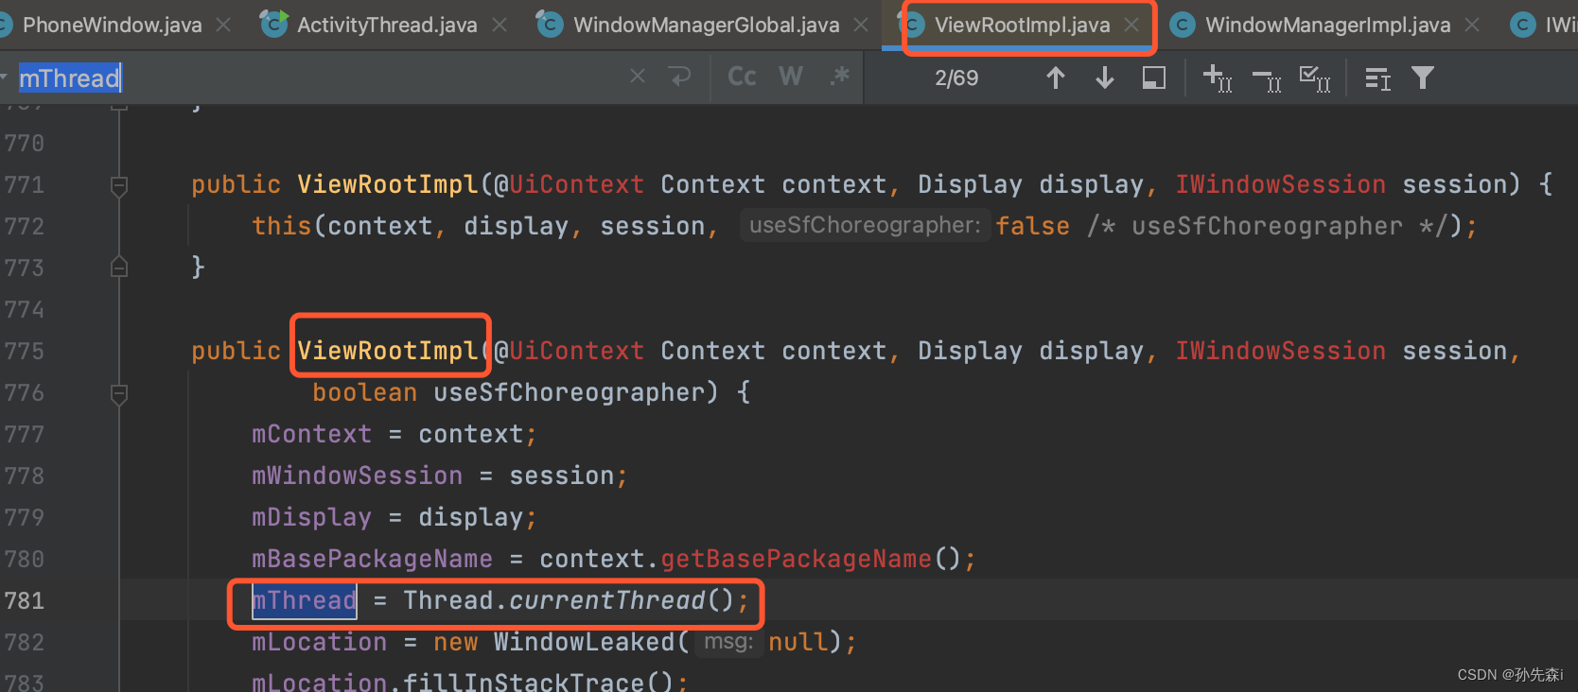Screen dimensions: 1578x692
Task: Click WindowLeaked on line 782
Action: pos(584,642)
